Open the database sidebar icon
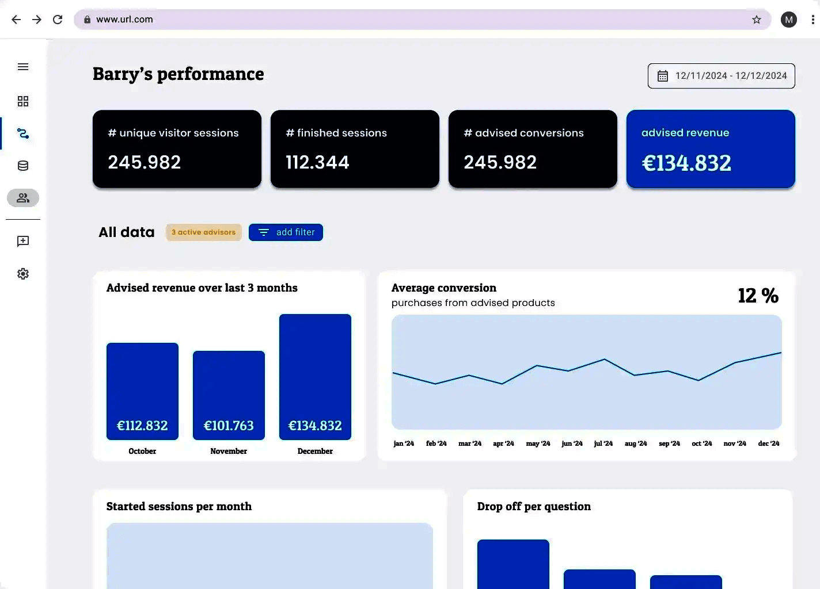The image size is (820, 589). [x=23, y=166]
